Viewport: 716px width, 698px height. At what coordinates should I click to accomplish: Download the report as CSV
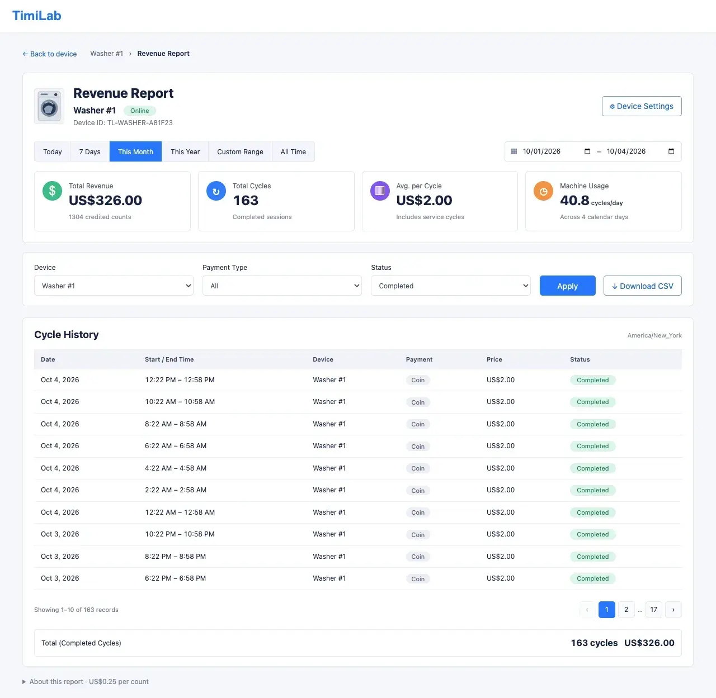pyautogui.click(x=643, y=286)
